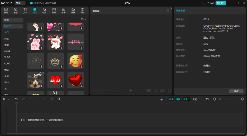Expand the sticker filter dropdown
This screenshot has width=247, height=136.
pos(83,20)
